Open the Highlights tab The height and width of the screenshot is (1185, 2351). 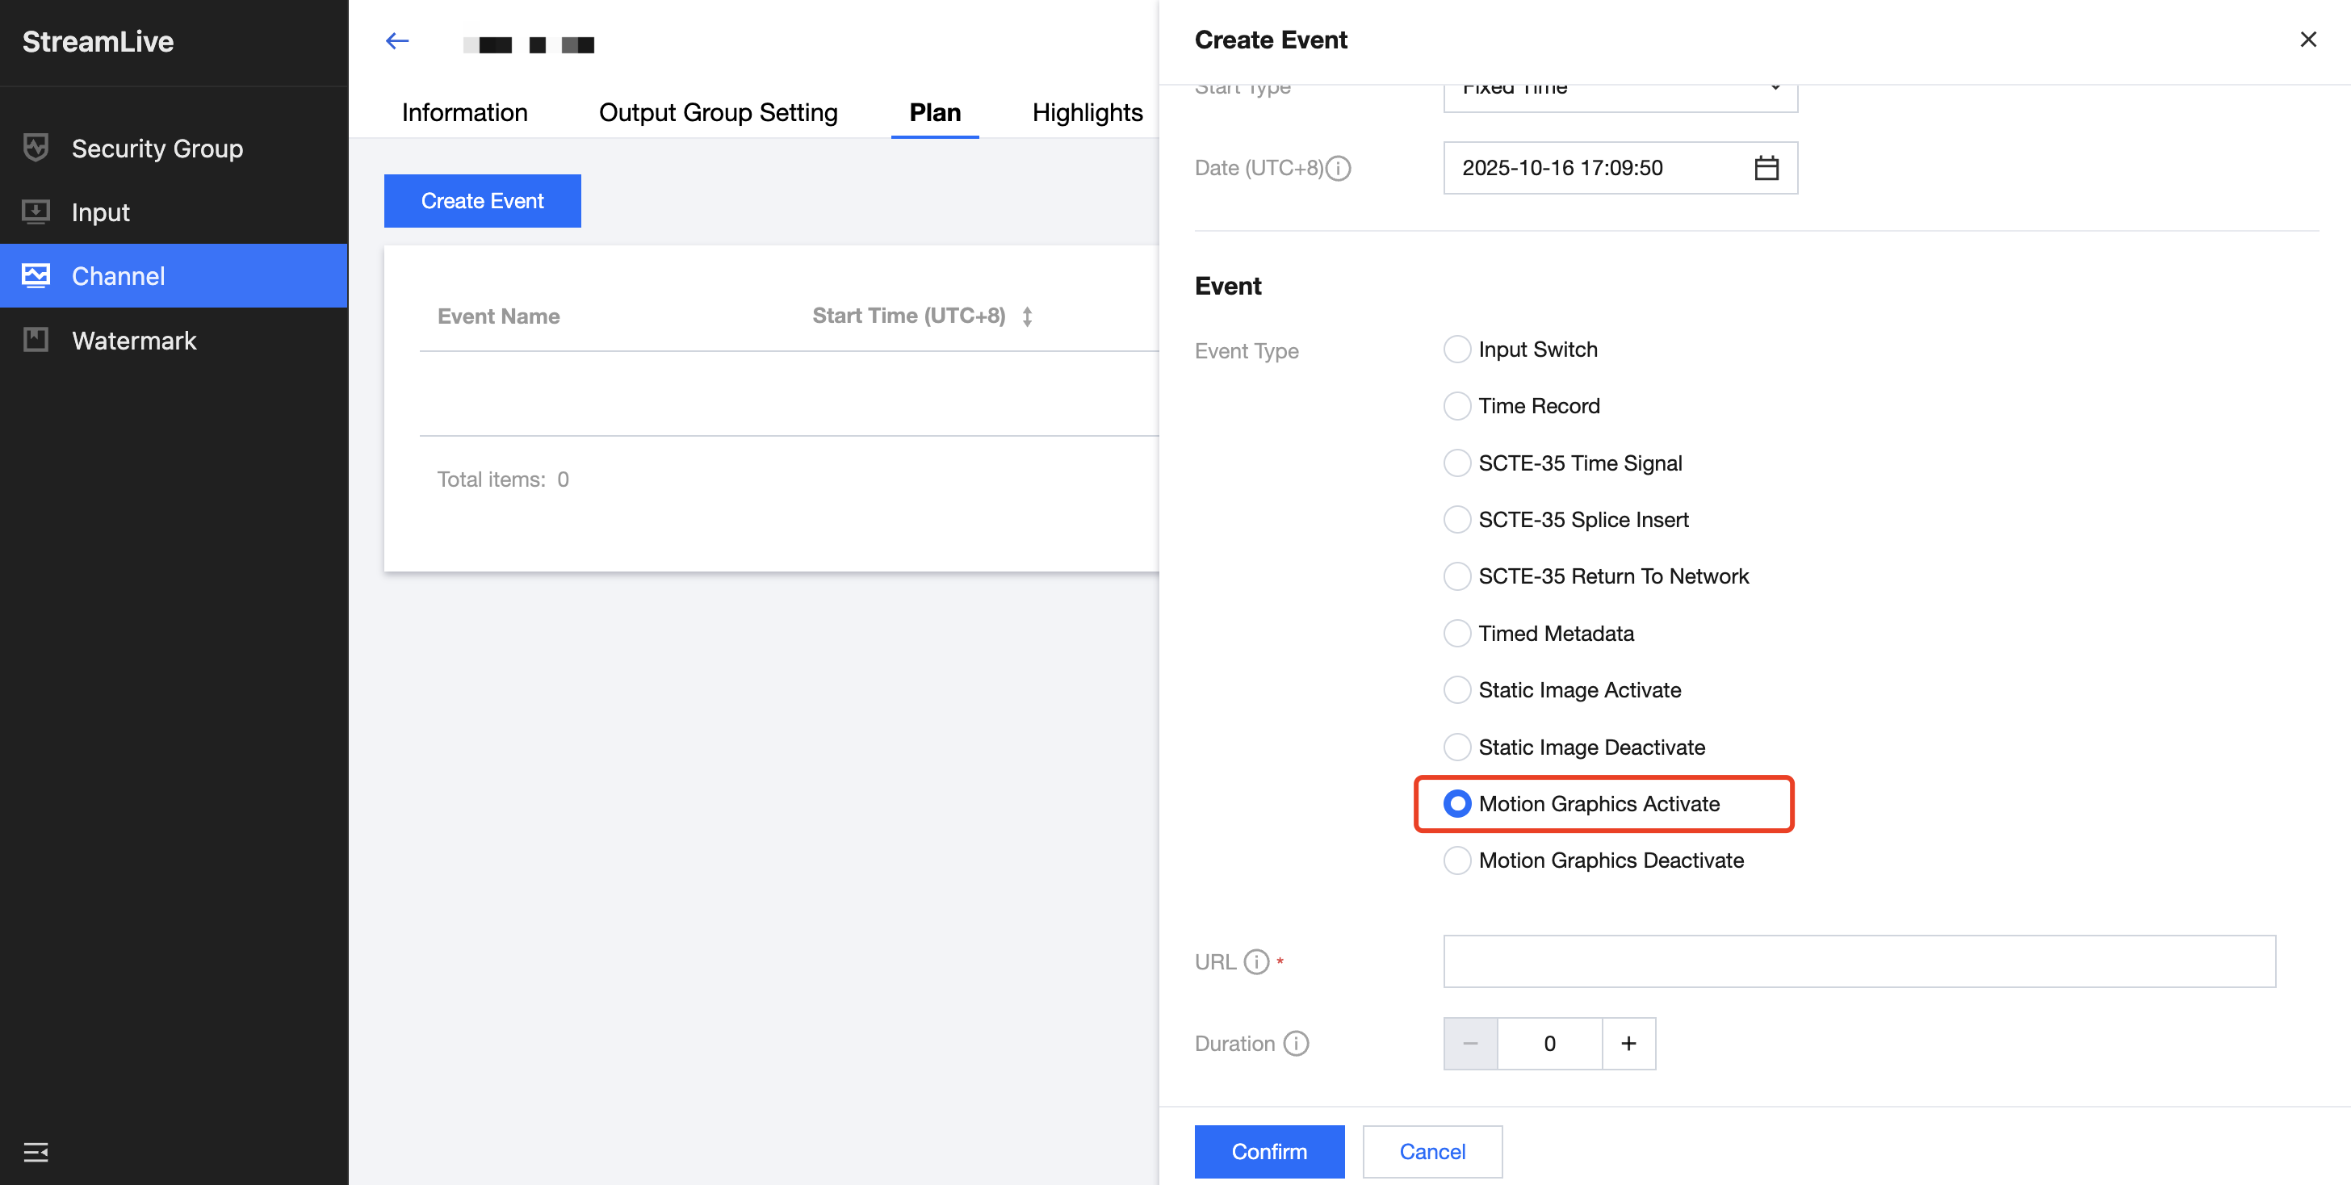click(x=1087, y=112)
